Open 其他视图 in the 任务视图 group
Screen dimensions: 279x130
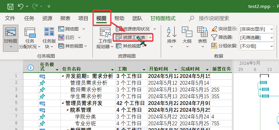click(73, 46)
